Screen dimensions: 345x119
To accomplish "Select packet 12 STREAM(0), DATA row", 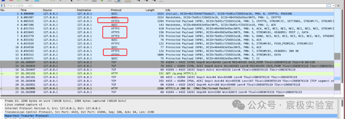I will point(167,55).
